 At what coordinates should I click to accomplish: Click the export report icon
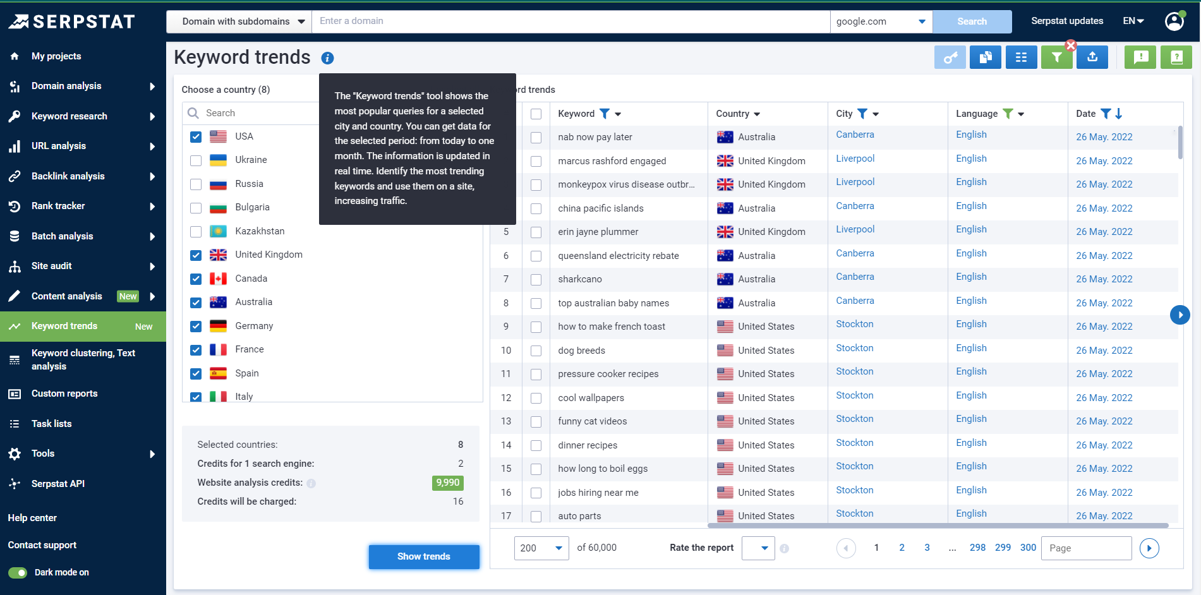click(1092, 57)
